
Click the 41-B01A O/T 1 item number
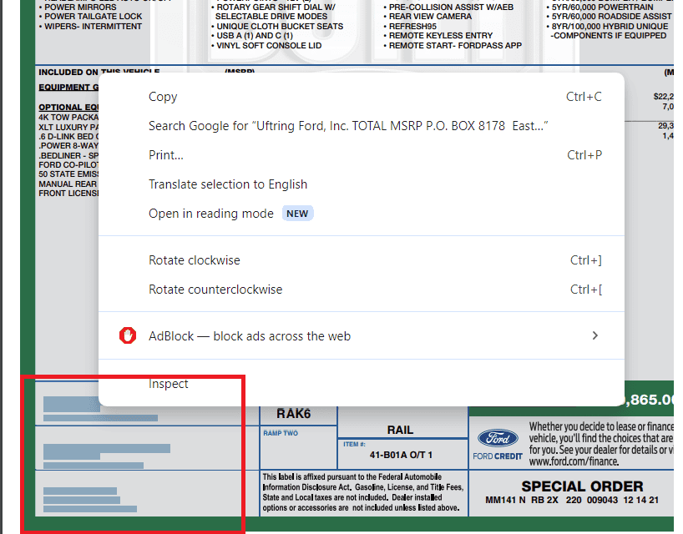(x=401, y=455)
